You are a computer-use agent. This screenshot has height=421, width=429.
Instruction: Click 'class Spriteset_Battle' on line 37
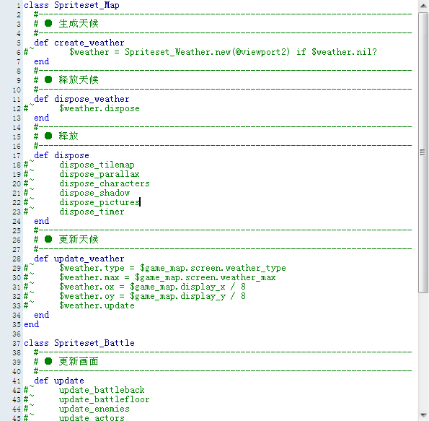79,343
